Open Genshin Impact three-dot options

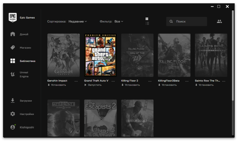pyautogui.click(x=76, y=81)
